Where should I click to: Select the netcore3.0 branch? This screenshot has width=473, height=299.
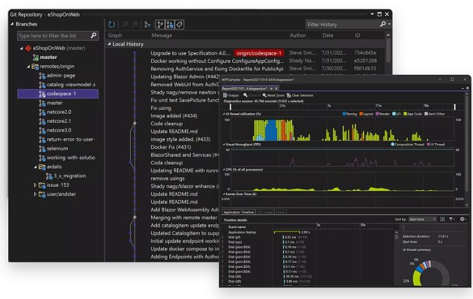coord(59,130)
